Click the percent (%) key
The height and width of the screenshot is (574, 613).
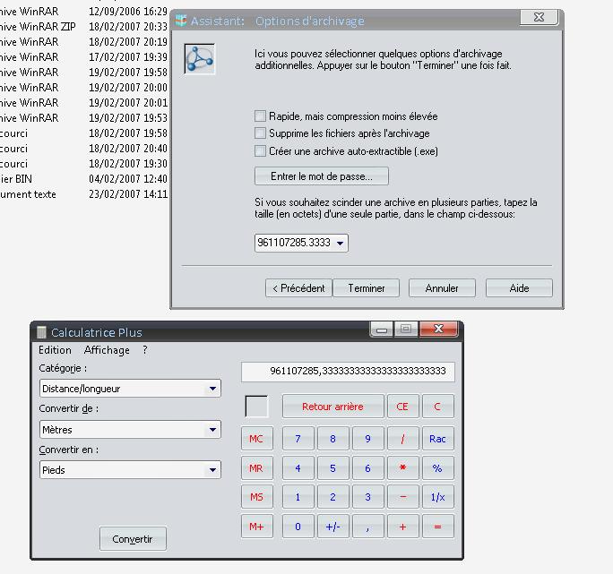point(437,468)
